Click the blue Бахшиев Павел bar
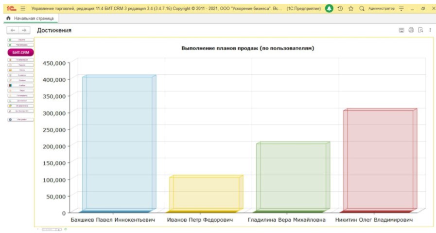 tap(118, 143)
